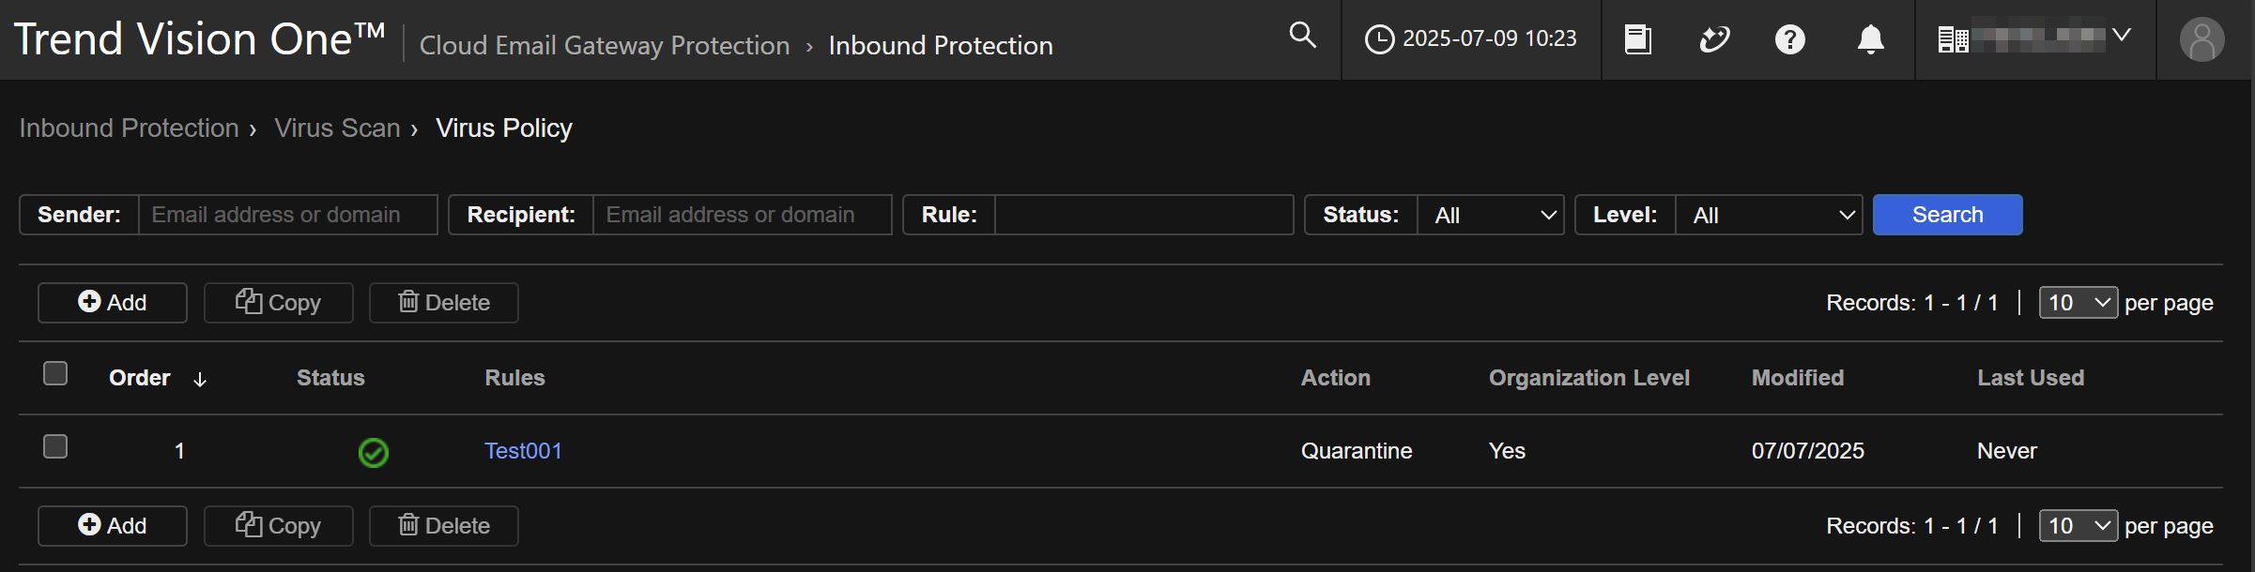This screenshot has height=572, width=2255.
Task: Go to Inbound Protection breadcrumb
Action: [x=130, y=128]
